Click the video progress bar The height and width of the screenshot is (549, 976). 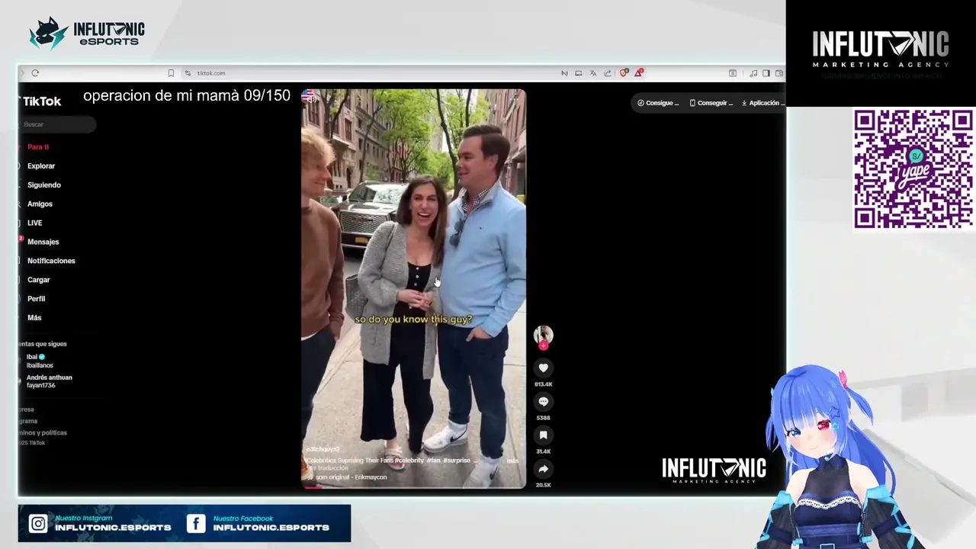click(413, 486)
